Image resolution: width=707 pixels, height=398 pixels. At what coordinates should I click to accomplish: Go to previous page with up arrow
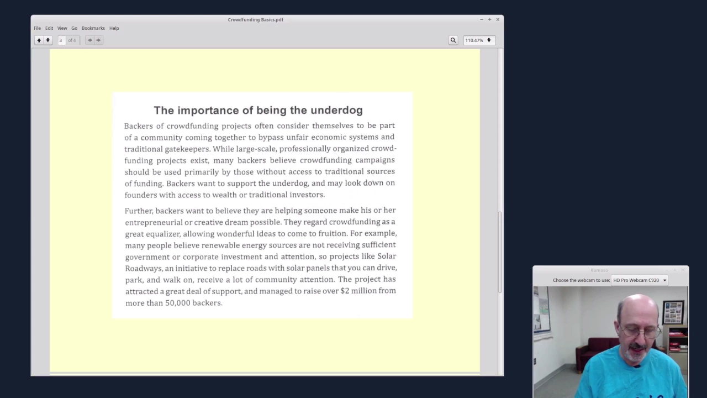tap(39, 40)
